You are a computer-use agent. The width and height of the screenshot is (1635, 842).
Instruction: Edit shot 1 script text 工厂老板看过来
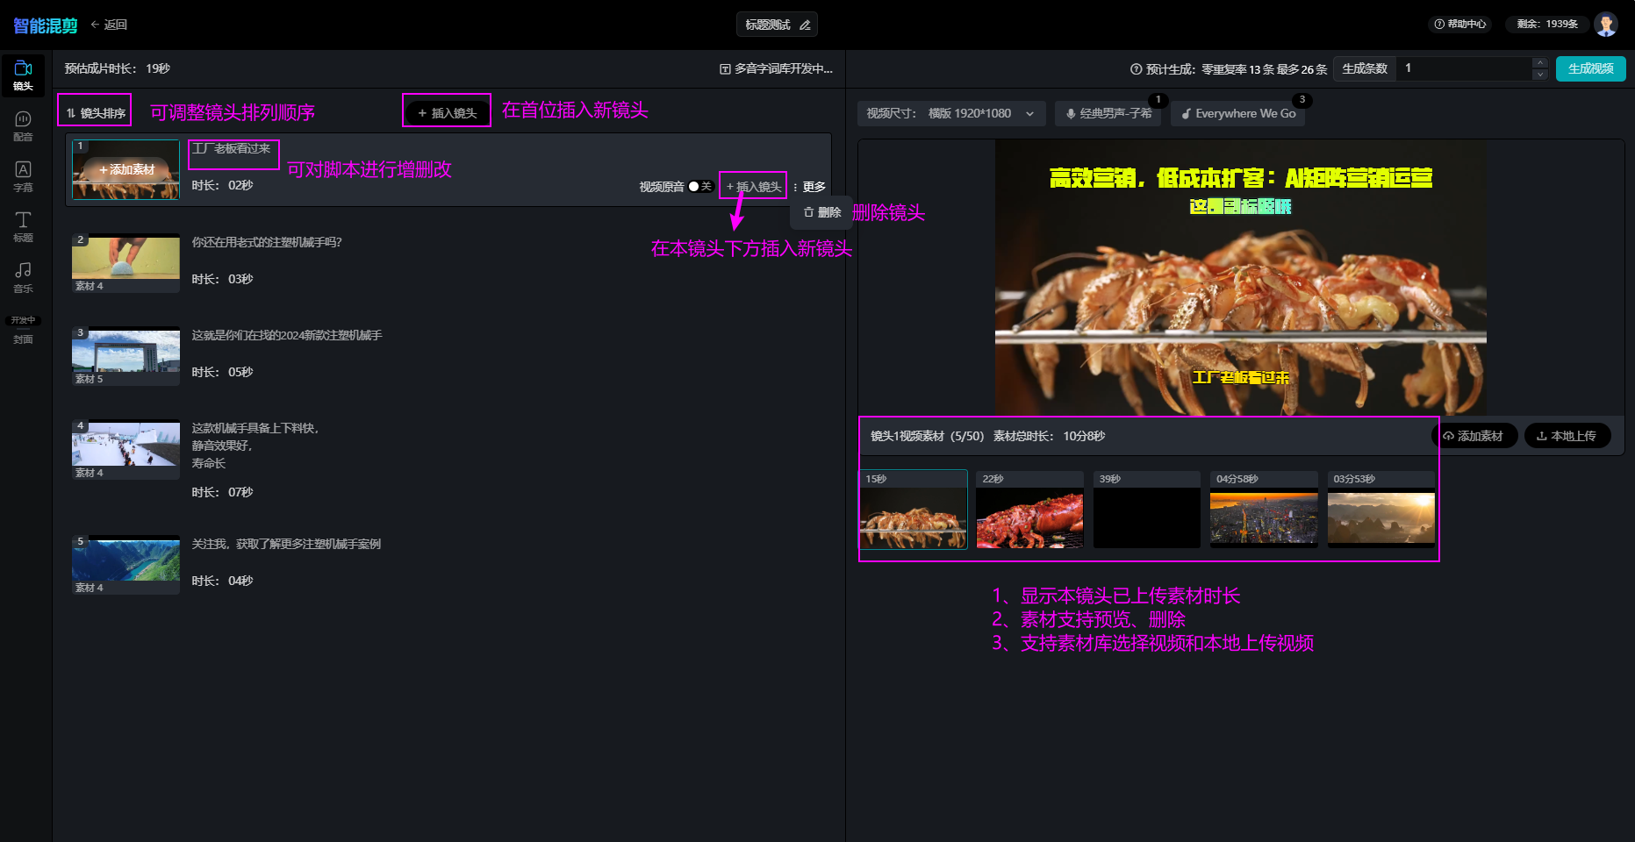(x=232, y=149)
